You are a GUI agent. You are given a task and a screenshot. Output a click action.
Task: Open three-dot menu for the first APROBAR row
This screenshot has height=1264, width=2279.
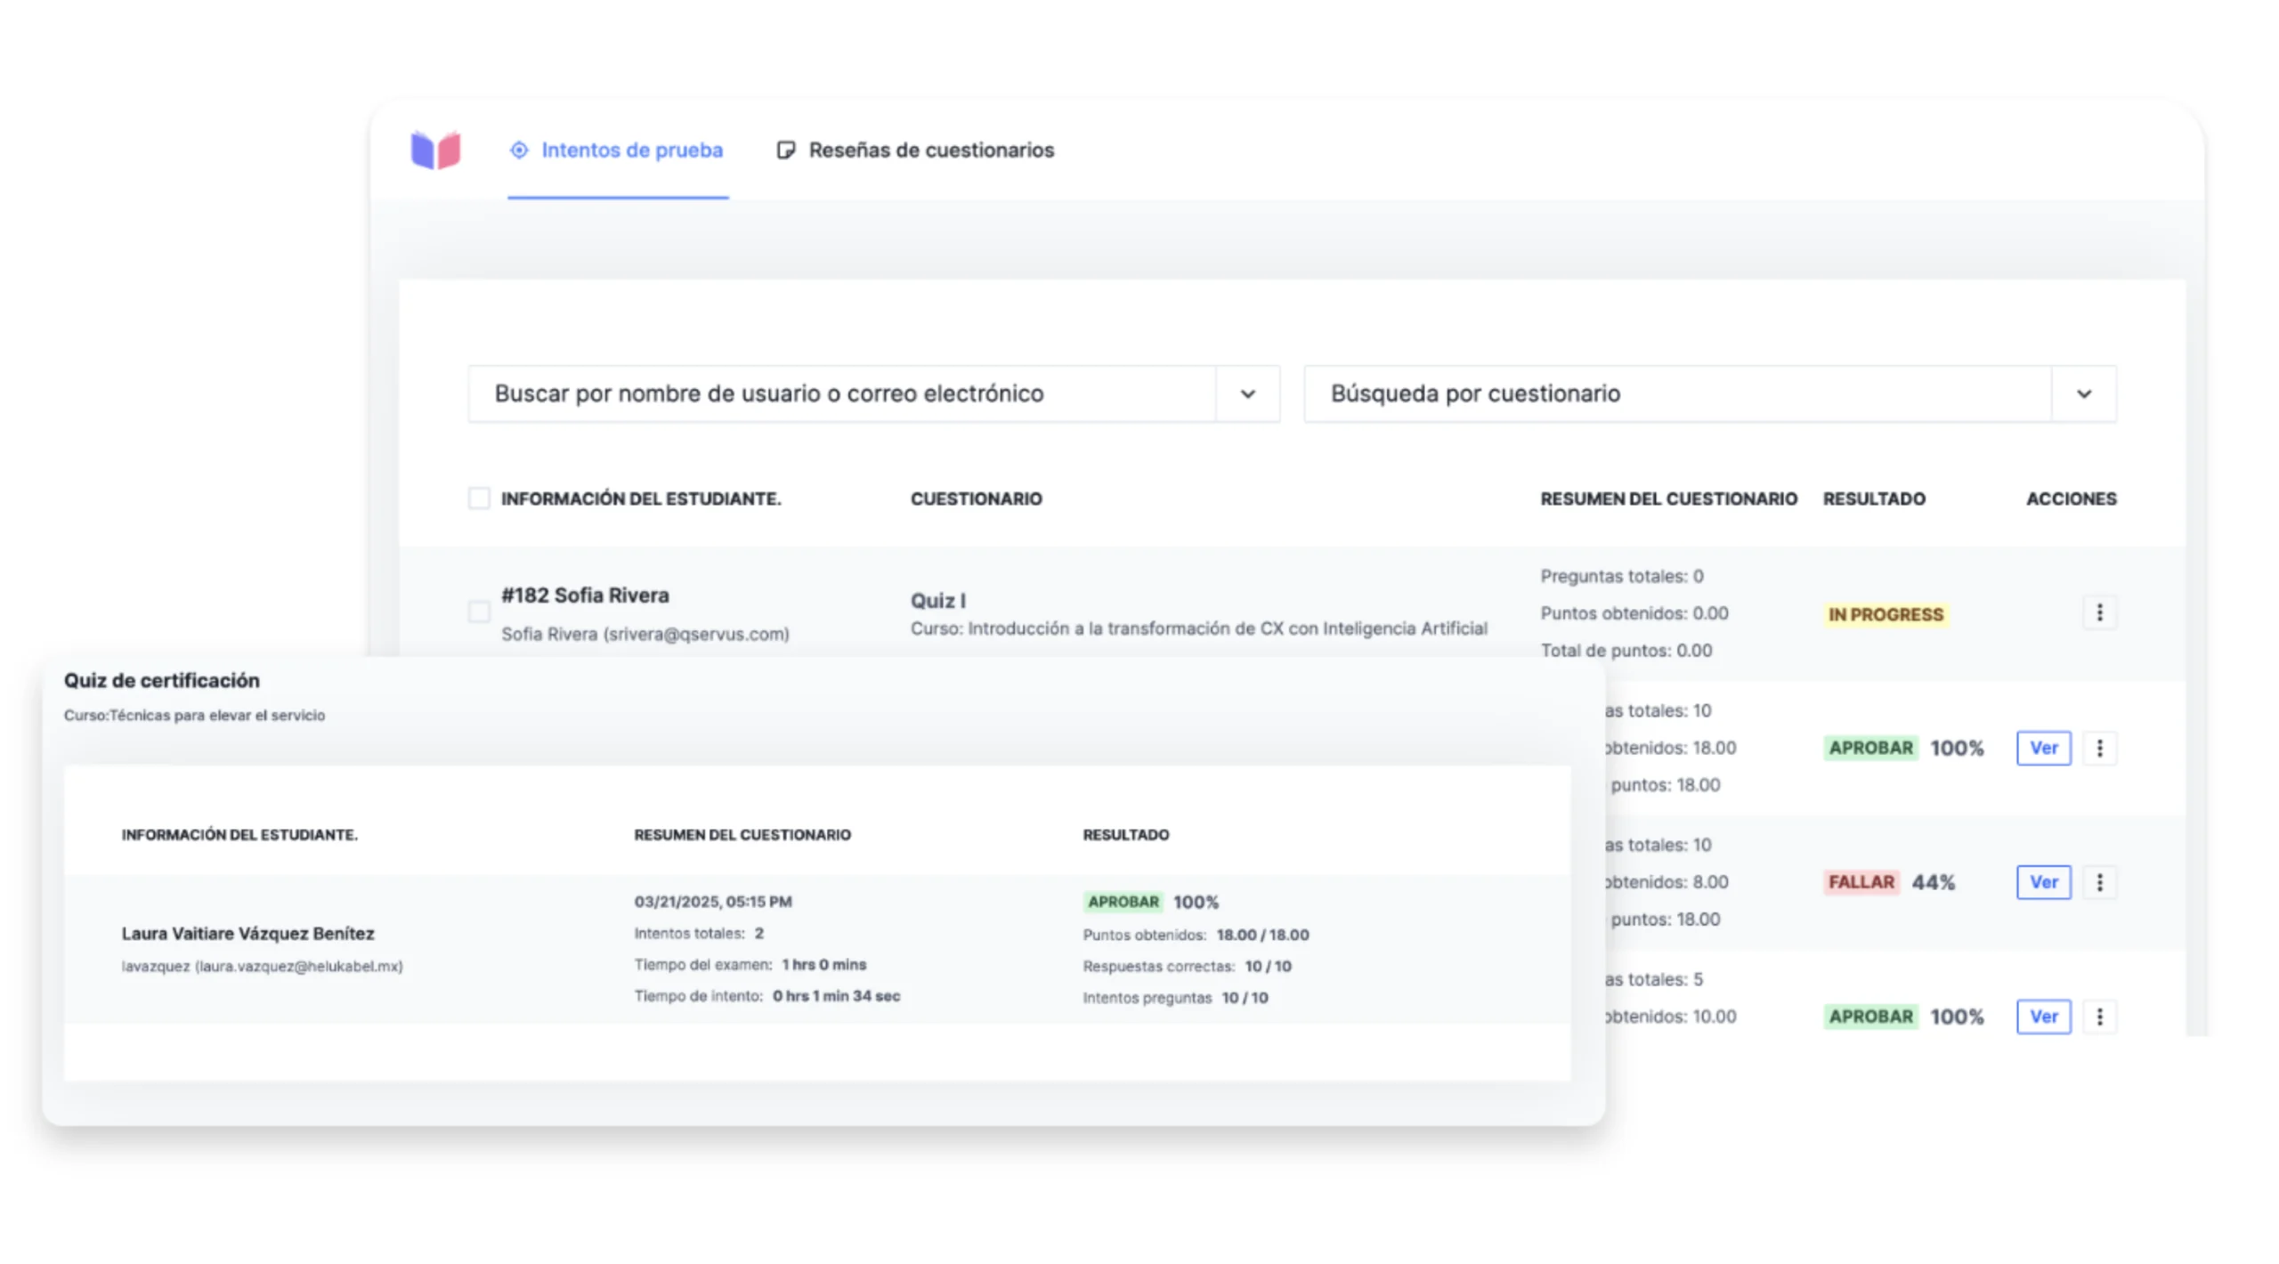point(2099,748)
